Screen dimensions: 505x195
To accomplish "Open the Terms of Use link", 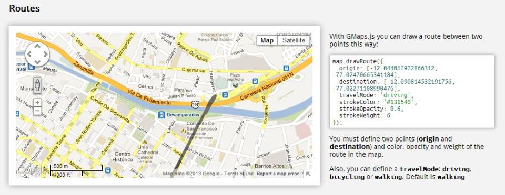I will pos(239,174).
